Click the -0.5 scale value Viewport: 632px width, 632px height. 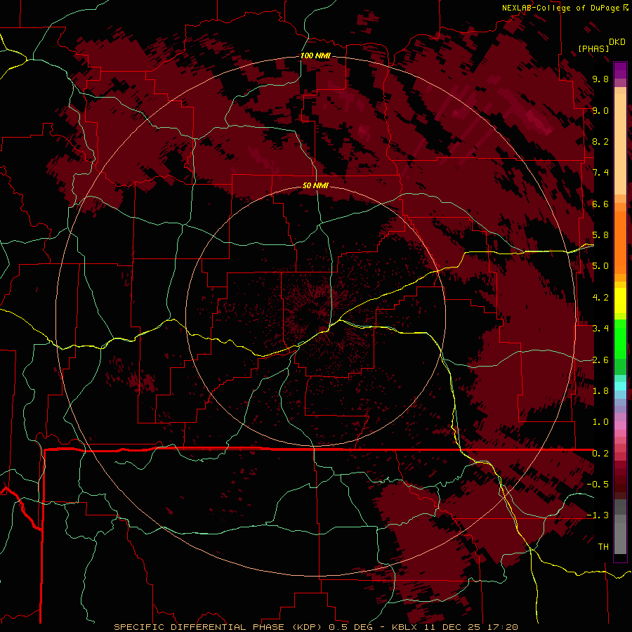click(x=598, y=485)
